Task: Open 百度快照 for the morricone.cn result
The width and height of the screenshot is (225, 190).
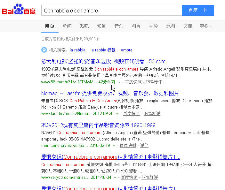Action: pos(128,146)
